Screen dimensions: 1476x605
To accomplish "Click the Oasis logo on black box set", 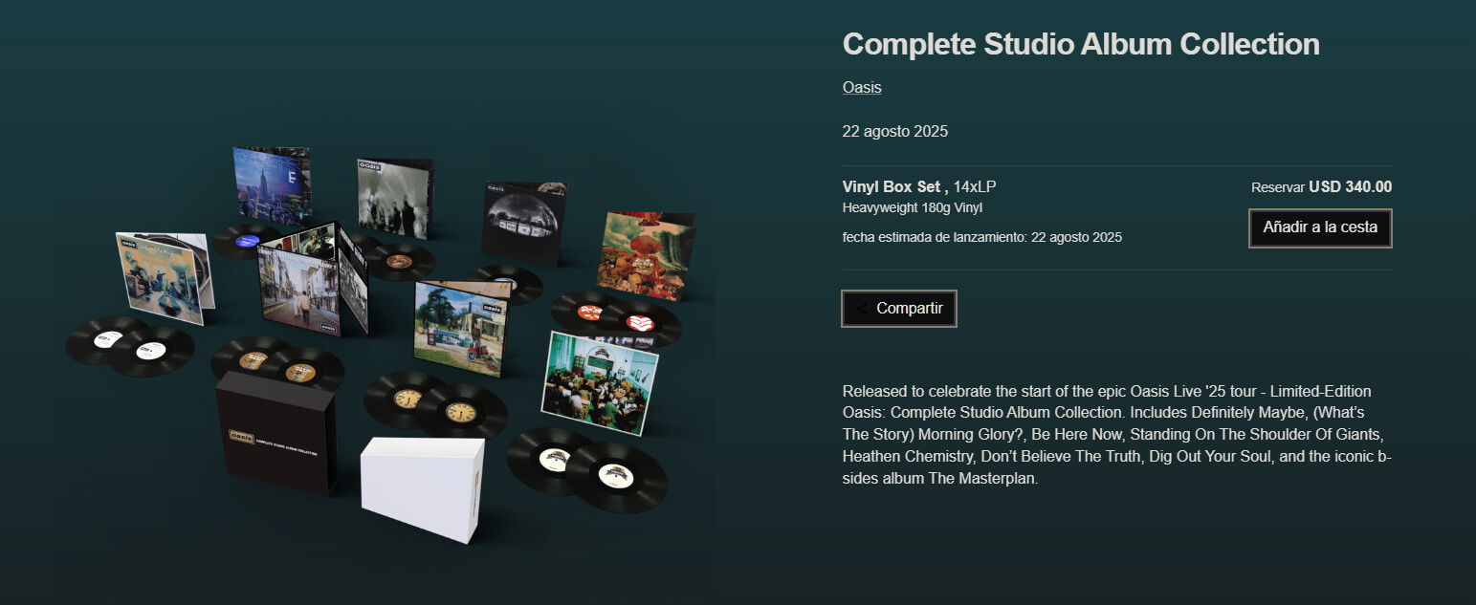I will point(241,437).
